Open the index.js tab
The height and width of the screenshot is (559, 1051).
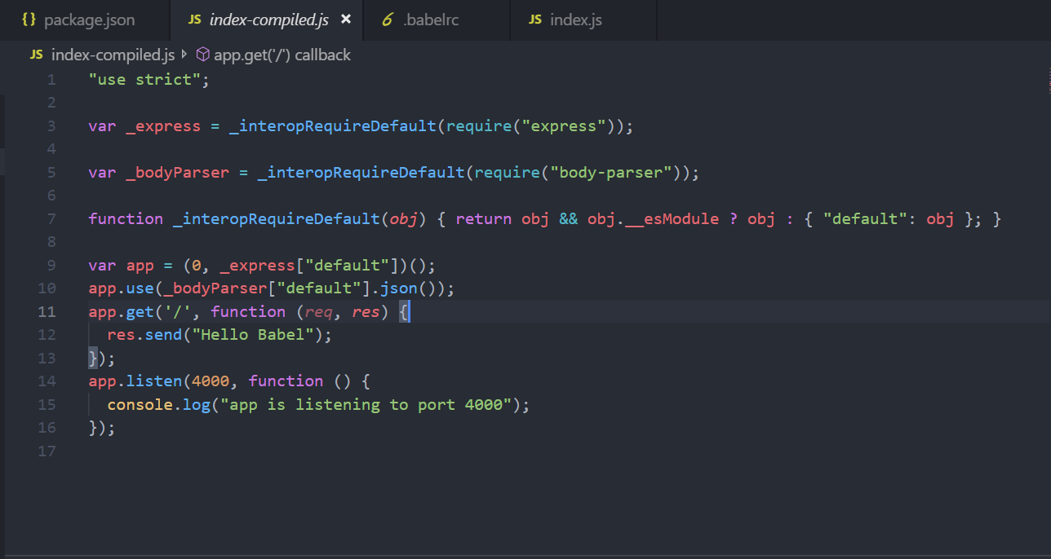coord(575,20)
